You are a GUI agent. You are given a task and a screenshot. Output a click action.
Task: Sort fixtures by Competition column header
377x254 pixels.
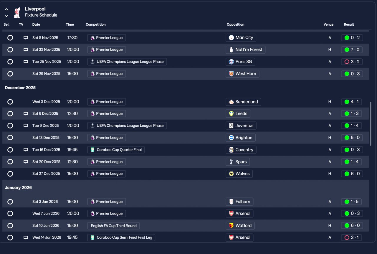click(x=95, y=24)
